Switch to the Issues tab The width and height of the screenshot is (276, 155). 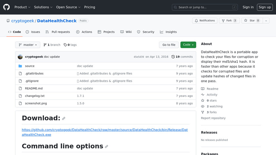[x=33, y=32]
